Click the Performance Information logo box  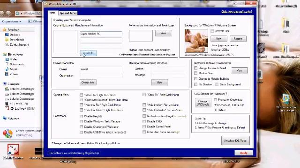[x=141, y=35]
